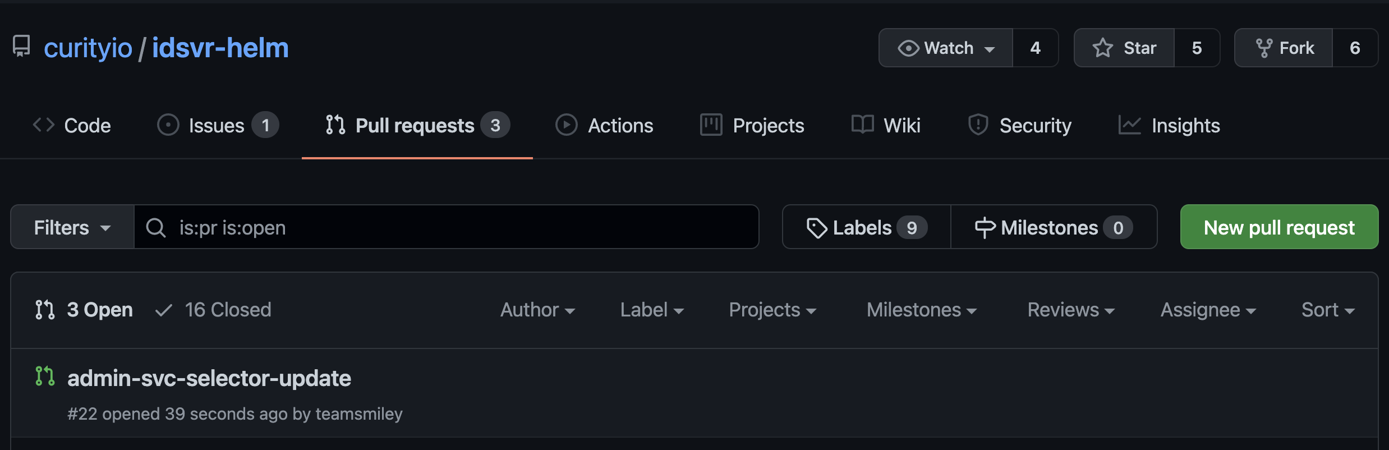
Task: Click the green open pull request icon
Action: pos(45,376)
